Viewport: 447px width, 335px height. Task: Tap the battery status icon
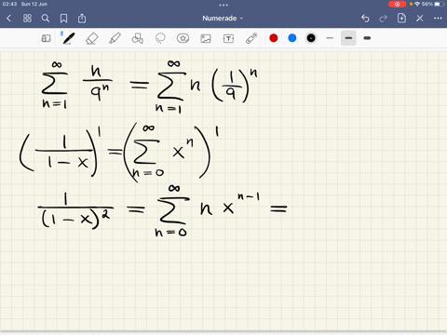439,4
